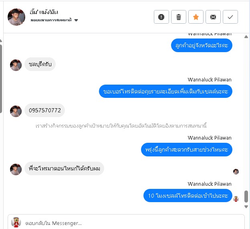Mark conversation as spam with exclamation icon
Screen dimensions: 250x229
pyautogui.click(x=161, y=17)
